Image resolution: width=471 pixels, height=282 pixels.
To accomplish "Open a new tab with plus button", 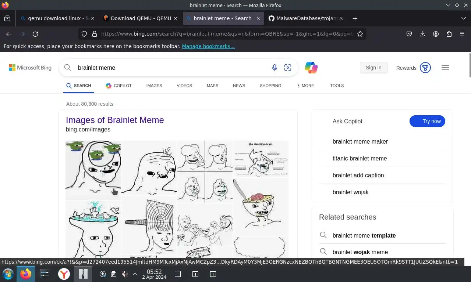I will 355,18.
